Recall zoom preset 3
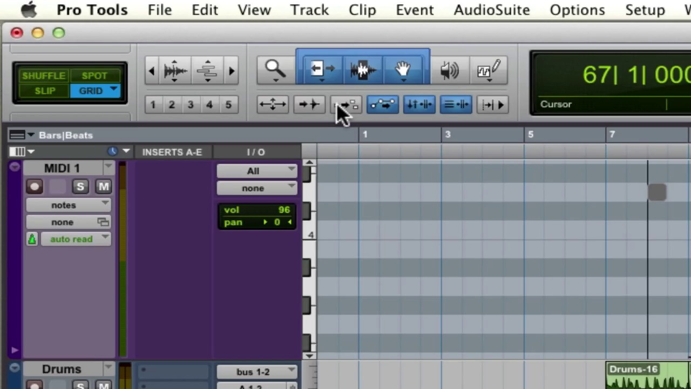 (191, 105)
